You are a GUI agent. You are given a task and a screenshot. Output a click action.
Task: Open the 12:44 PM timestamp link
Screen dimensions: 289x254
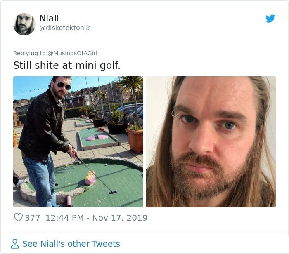tap(64, 218)
